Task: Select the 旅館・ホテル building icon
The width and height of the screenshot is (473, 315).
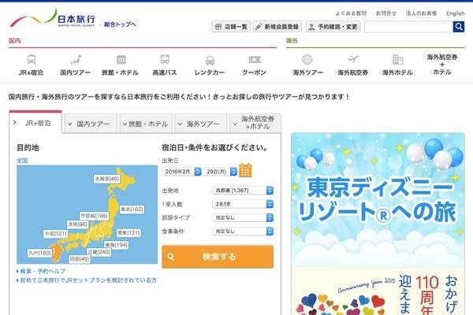Action: tap(121, 60)
